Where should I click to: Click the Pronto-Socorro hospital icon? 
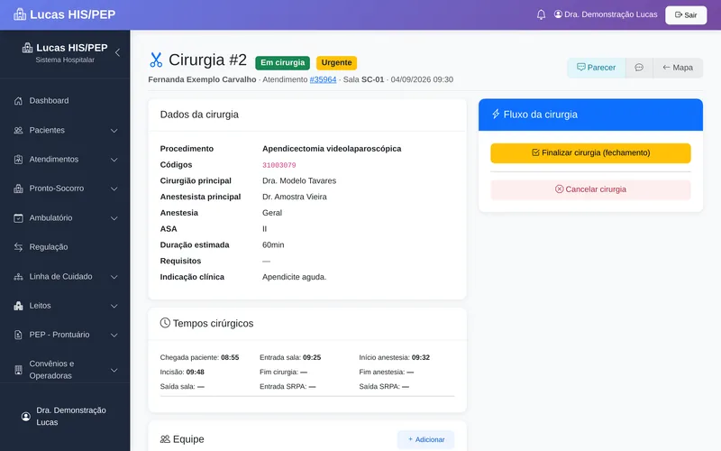click(18, 189)
